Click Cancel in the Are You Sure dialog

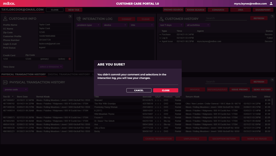click(139, 90)
